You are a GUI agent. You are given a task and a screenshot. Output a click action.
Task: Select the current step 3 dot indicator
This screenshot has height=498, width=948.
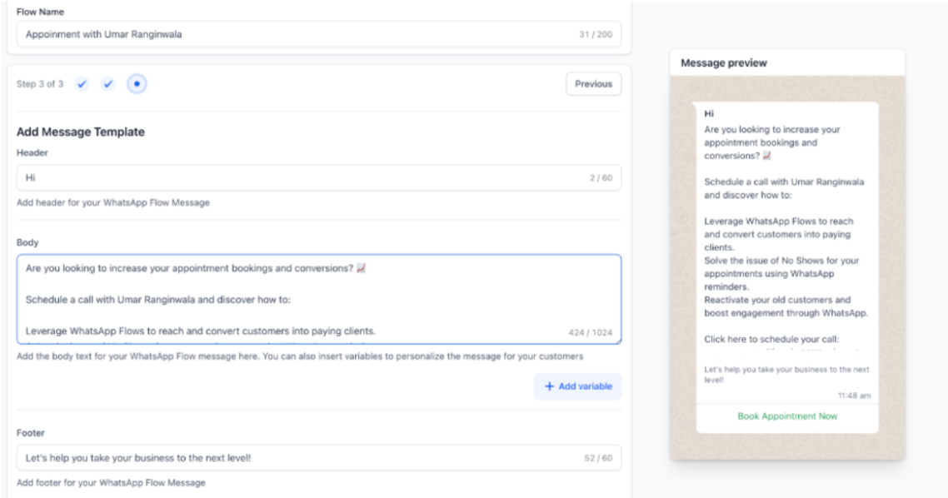point(137,84)
